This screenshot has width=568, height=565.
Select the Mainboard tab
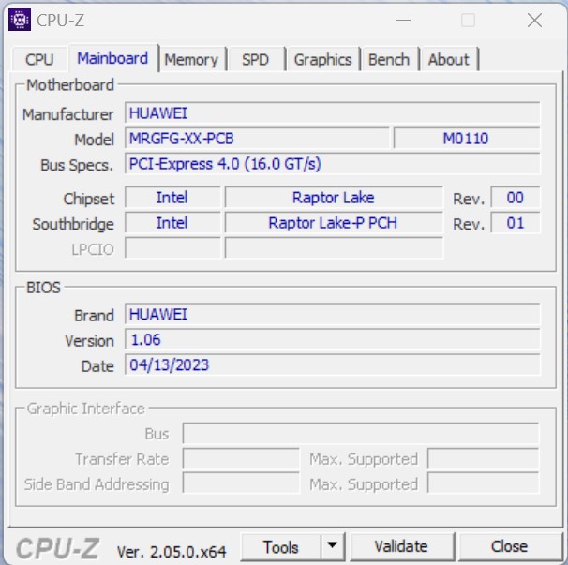(112, 58)
